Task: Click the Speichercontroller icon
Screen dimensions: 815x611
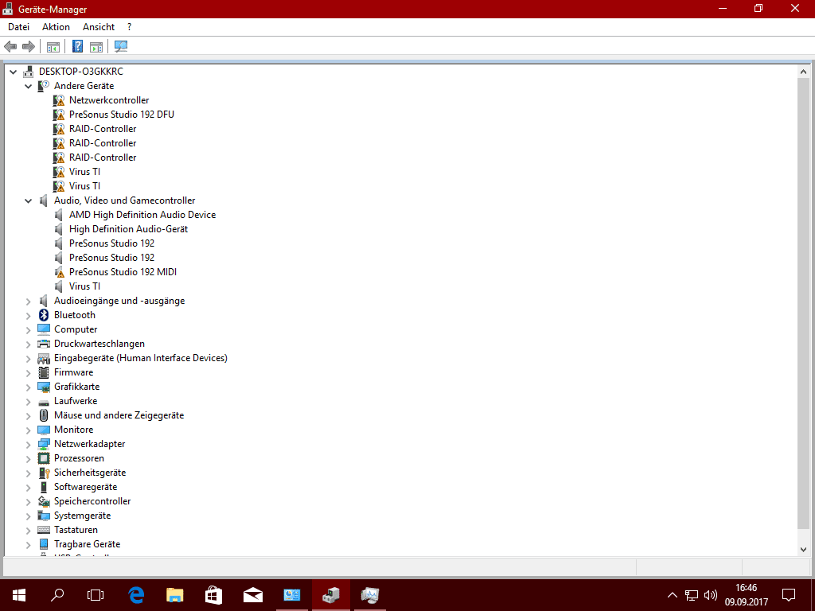Action: (x=44, y=501)
